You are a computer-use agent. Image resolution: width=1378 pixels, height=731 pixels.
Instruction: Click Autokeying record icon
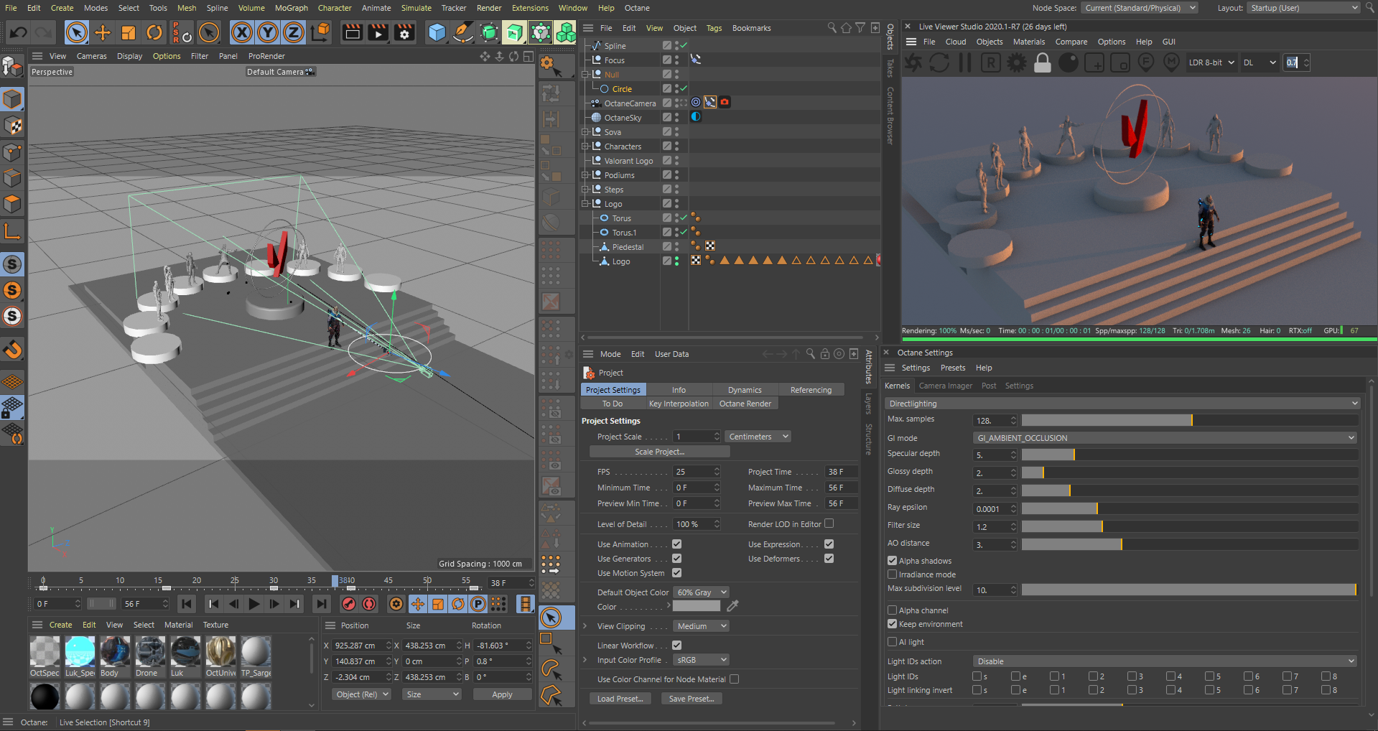369,604
